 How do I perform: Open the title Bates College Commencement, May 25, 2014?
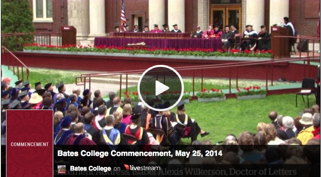[140, 153]
